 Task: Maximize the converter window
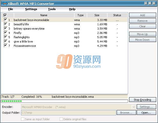pos(150,3)
